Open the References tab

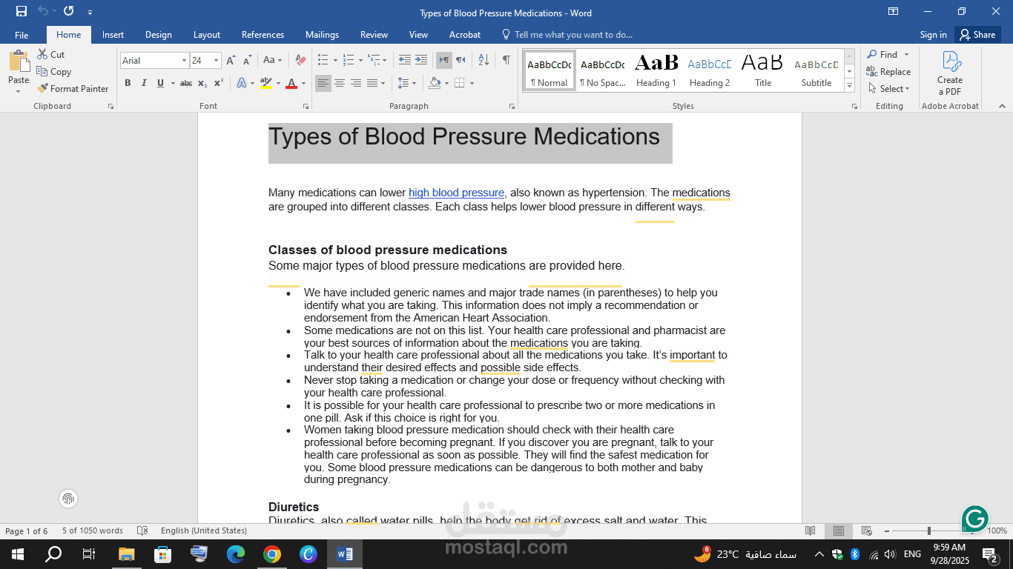click(263, 34)
